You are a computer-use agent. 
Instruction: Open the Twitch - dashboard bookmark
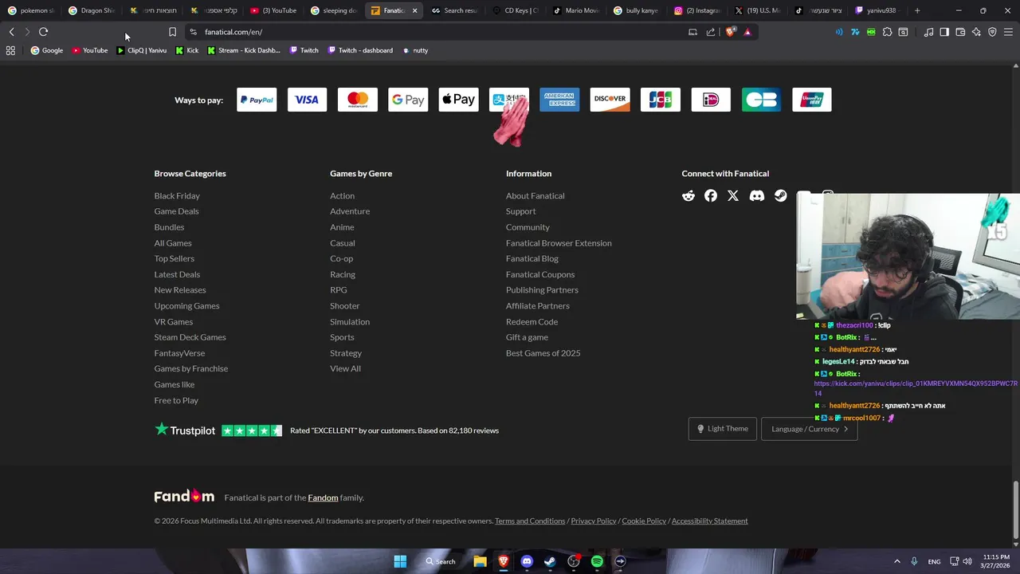pyautogui.click(x=359, y=50)
